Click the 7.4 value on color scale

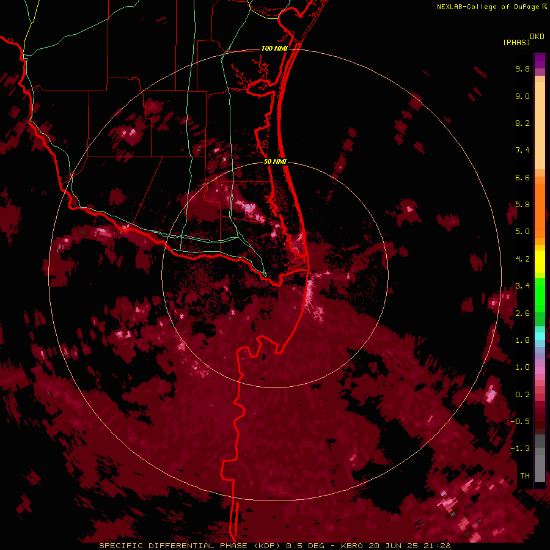522,150
